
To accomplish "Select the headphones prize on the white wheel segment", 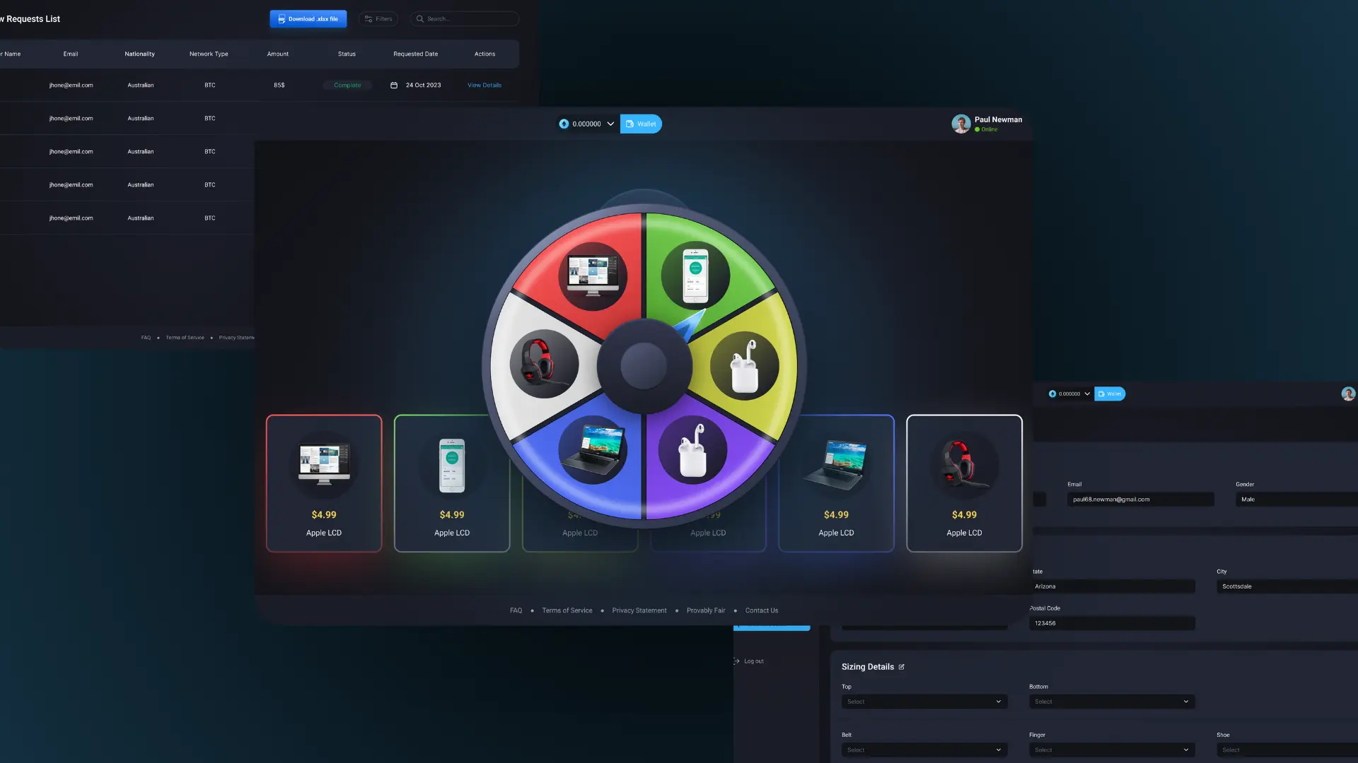I will click(545, 364).
